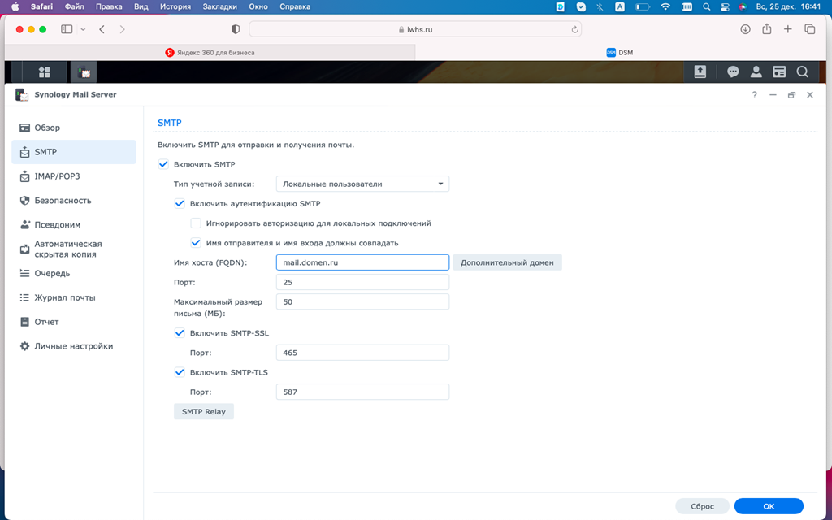Viewport: 832px width, 520px height.
Task: Click Дополнительный домен button
Action: (507, 262)
